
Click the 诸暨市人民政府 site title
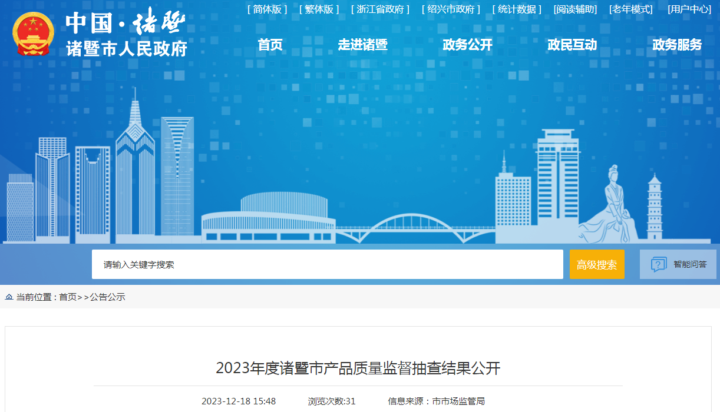click(127, 48)
